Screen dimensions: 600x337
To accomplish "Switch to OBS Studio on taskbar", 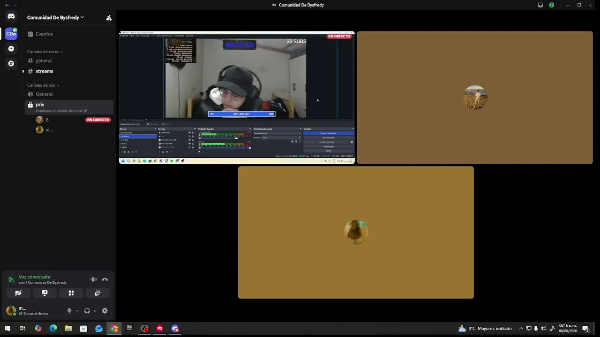I will pos(144,329).
